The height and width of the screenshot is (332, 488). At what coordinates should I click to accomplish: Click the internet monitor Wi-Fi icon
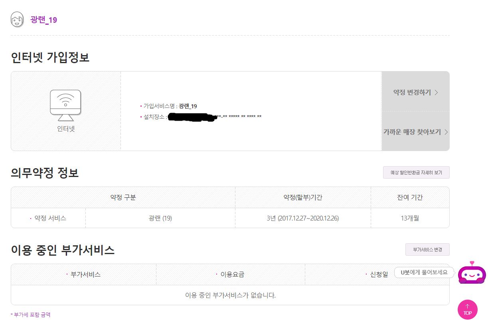pyautogui.click(x=65, y=105)
